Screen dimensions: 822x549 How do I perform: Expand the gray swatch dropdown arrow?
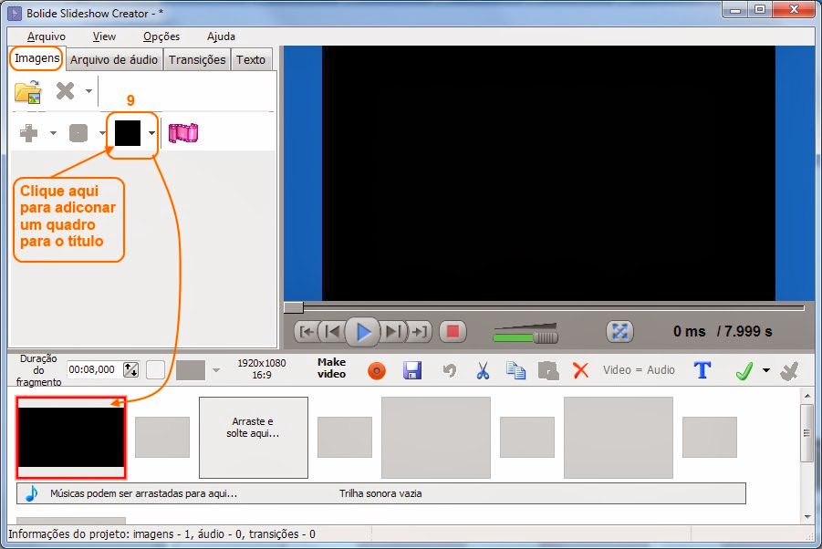(216, 370)
